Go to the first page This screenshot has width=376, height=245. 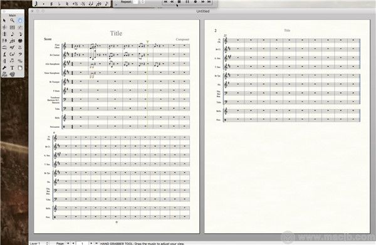pos(68,243)
